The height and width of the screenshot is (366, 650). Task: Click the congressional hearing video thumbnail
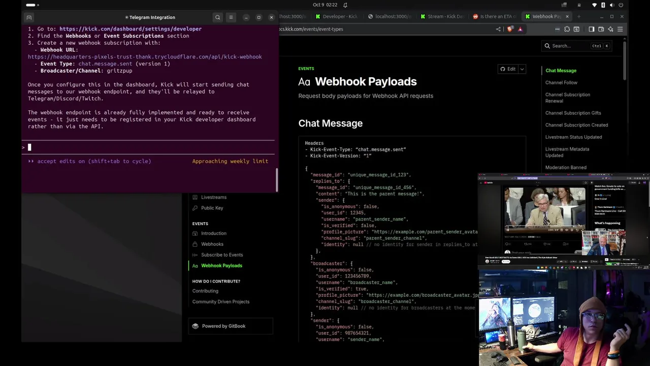pyautogui.click(x=544, y=210)
